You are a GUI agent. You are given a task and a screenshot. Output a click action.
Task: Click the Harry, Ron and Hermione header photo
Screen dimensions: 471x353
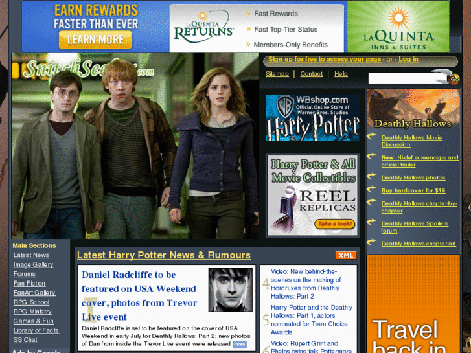point(135,146)
